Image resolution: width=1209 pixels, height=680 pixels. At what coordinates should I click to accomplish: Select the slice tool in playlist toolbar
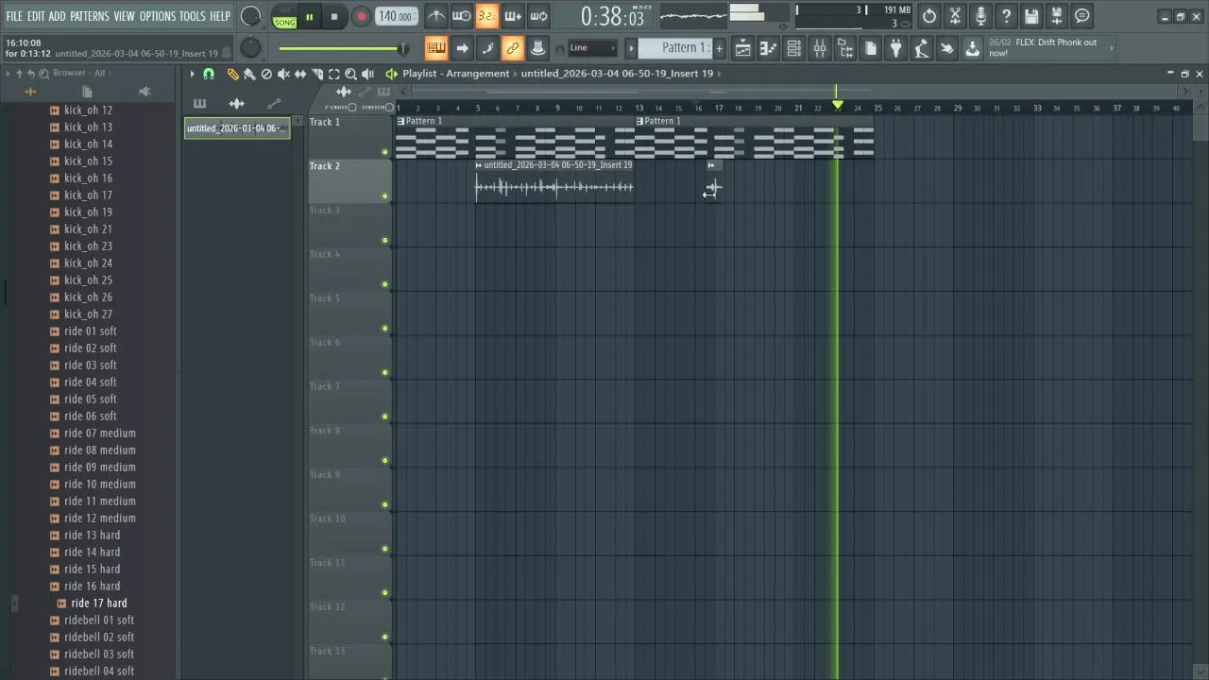click(317, 74)
